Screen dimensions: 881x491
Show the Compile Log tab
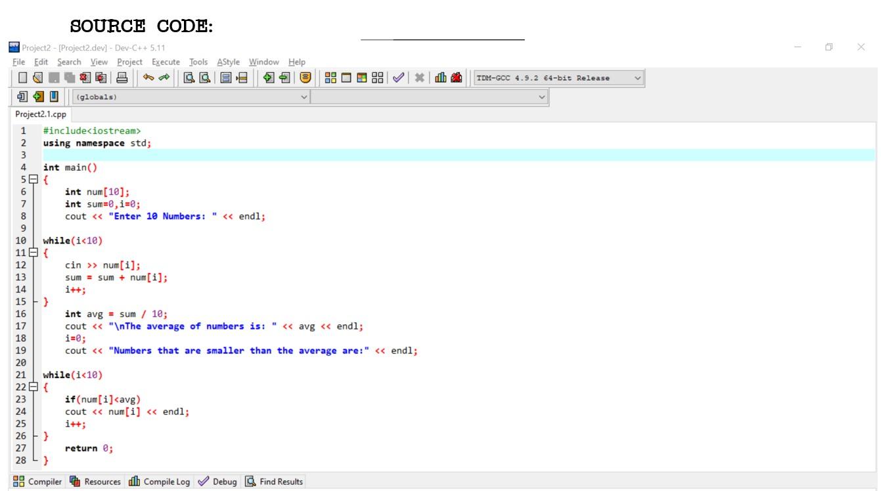[x=158, y=482]
